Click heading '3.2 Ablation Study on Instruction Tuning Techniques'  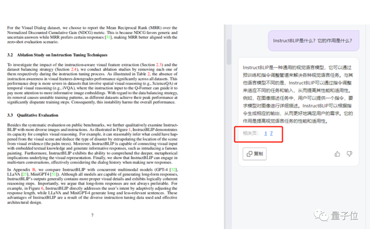point(57,55)
